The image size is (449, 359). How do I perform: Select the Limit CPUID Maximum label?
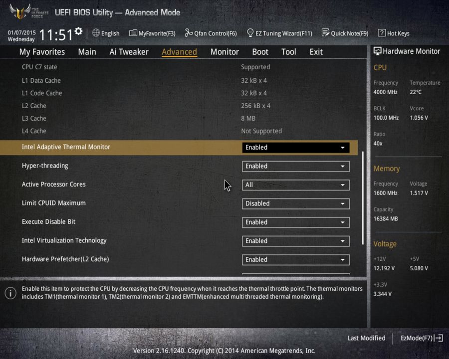[x=53, y=203]
